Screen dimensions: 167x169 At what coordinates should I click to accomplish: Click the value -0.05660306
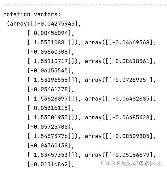click(49, 52)
